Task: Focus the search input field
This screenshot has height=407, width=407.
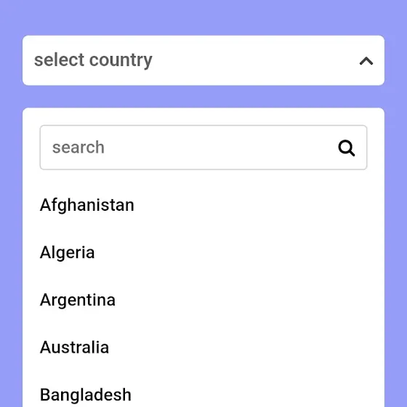Action: 203,148
